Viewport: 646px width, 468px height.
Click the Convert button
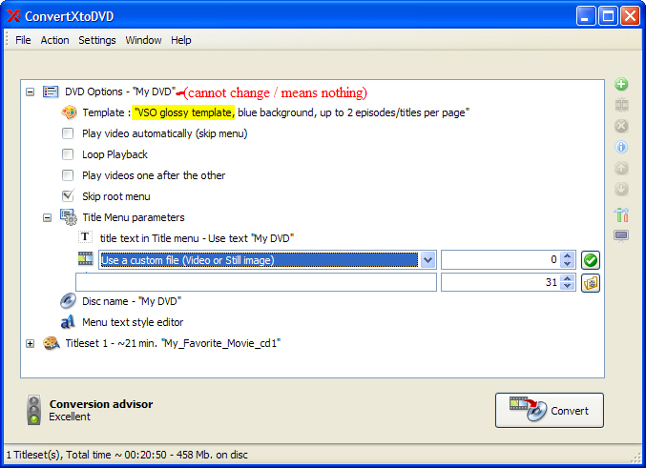[x=550, y=411]
